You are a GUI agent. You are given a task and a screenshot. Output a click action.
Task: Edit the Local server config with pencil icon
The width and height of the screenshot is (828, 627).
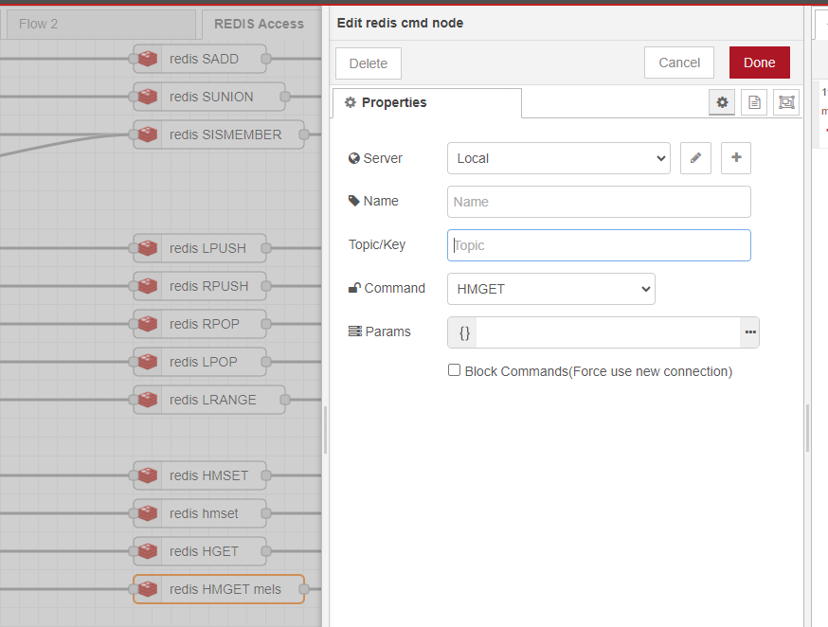coord(695,158)
